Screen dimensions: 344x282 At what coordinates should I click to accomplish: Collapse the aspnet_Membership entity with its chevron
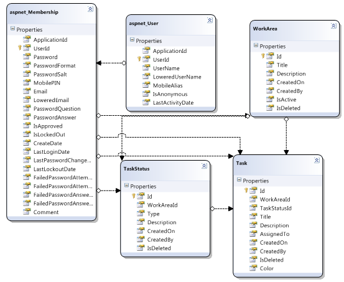[90, 9]
